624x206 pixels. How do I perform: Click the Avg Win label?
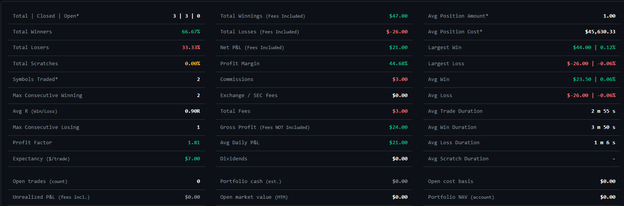(439, 79)
